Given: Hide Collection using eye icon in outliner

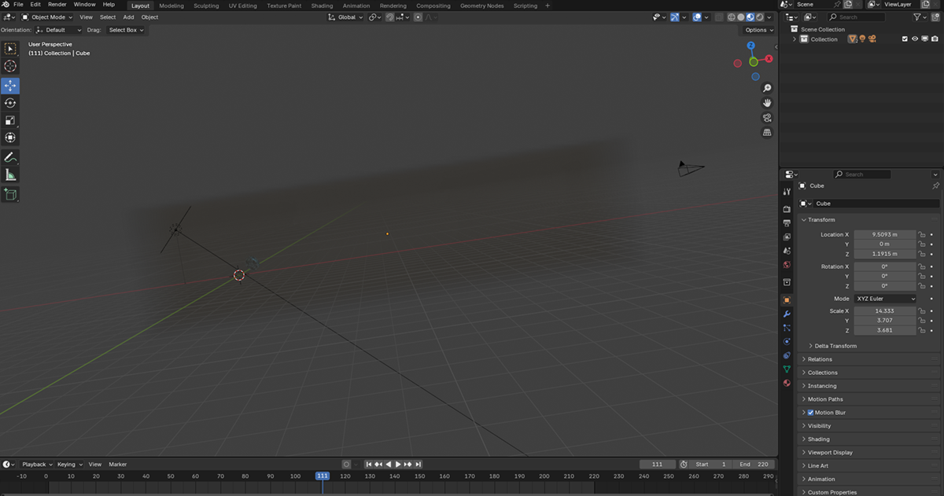Looking at the screenshot, I should tap(914, 39).
